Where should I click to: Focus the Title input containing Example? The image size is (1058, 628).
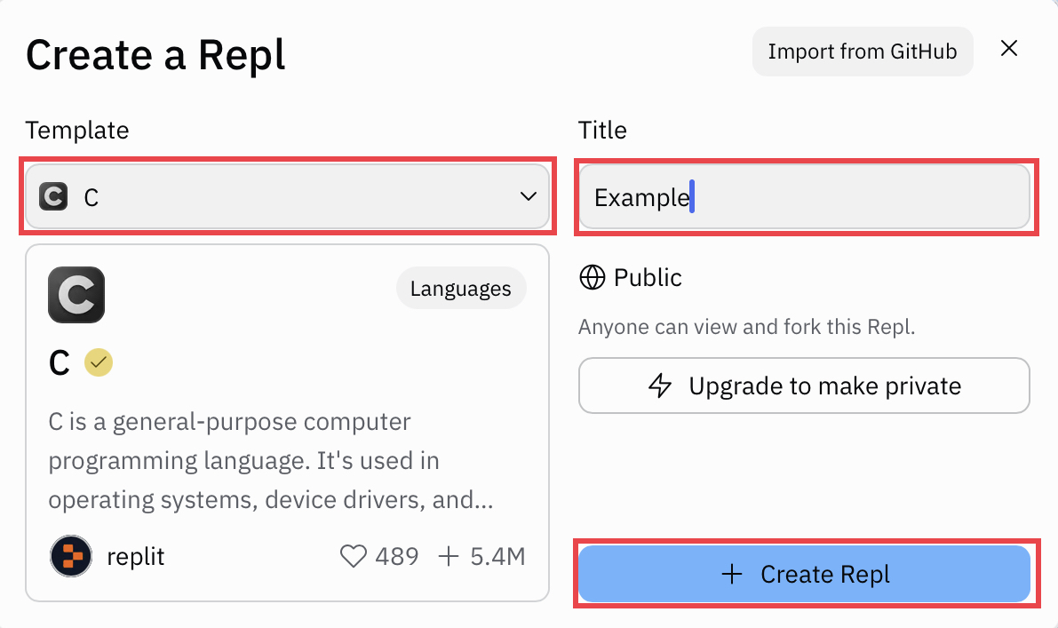click(x=804, y=197)
